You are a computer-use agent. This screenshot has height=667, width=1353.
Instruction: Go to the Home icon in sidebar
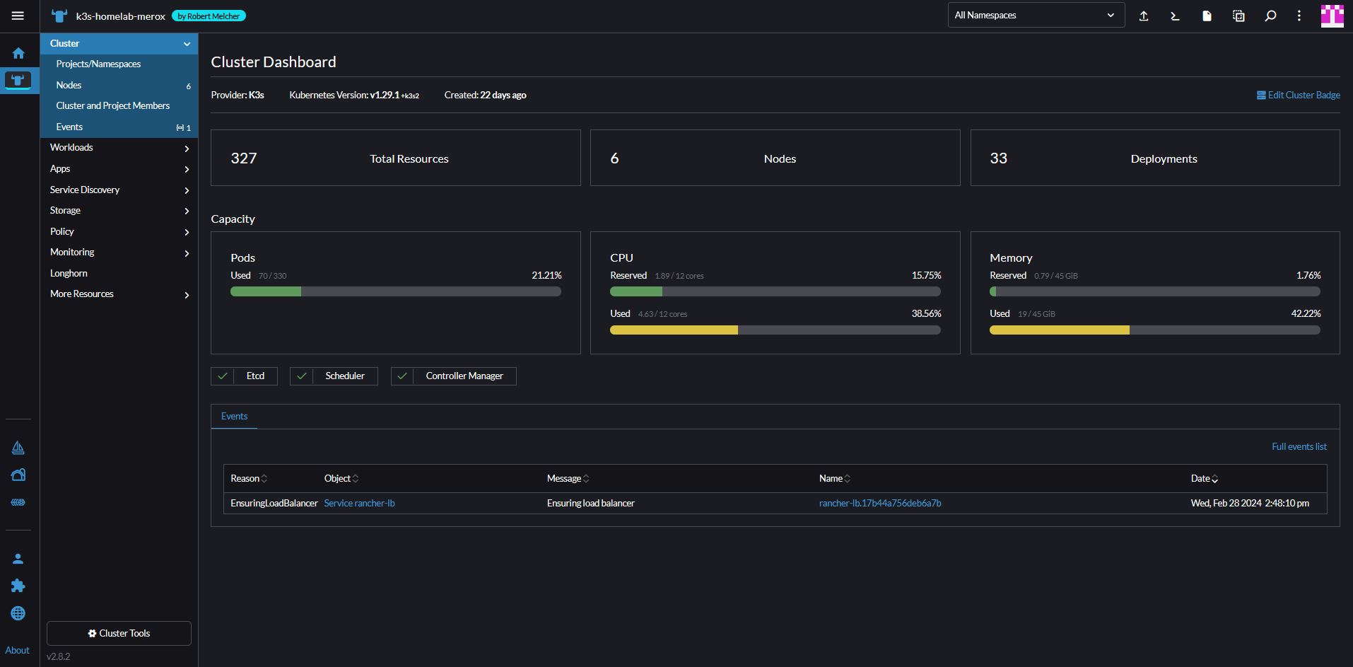point(18,53)
